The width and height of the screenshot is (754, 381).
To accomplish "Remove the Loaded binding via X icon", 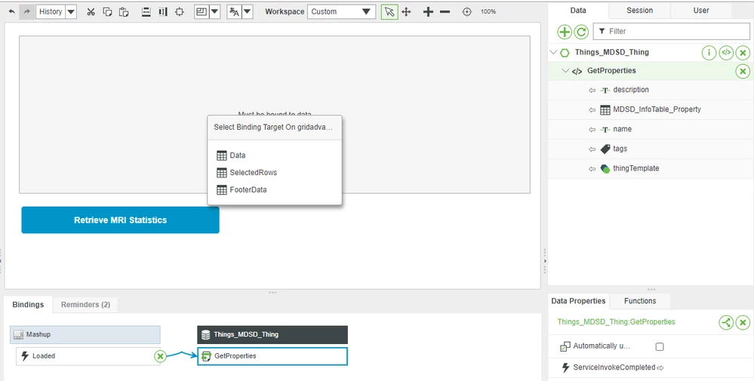I will click(x=160, y=356).
